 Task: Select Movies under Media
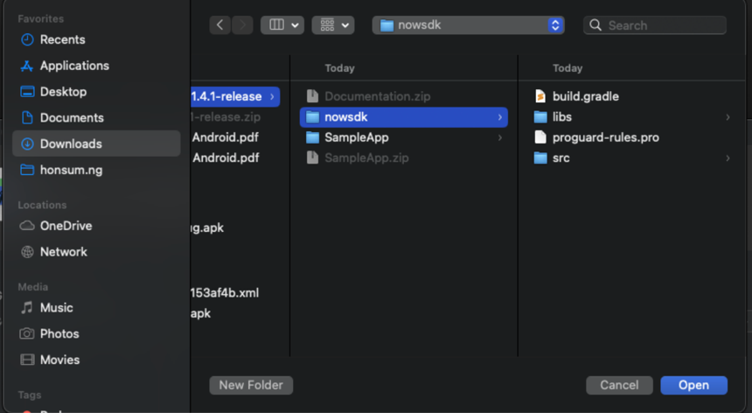96,360
